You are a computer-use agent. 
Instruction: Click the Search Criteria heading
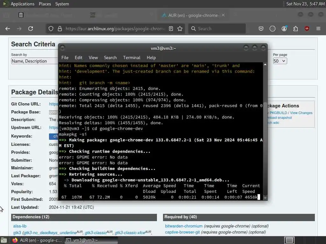click(33, 44)
